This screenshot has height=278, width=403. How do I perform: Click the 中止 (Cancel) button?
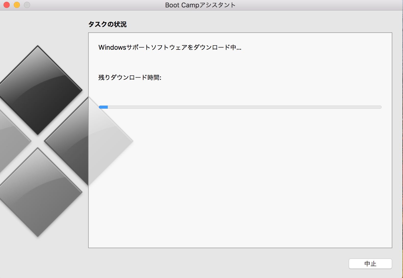370,264
